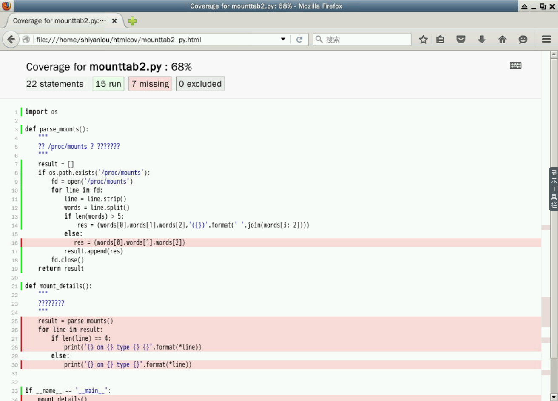The width and height of the screenshot is (558, 401).
Task: Click window shade eject icon in title bar
Action: tap(524, 6)
